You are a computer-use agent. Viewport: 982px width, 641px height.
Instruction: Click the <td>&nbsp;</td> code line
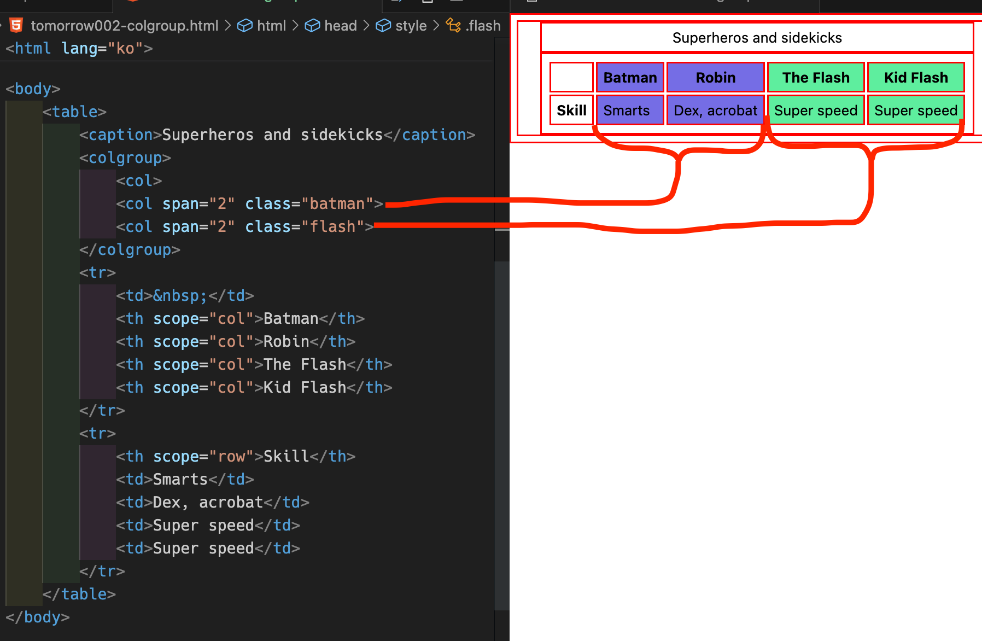[185, 295]
